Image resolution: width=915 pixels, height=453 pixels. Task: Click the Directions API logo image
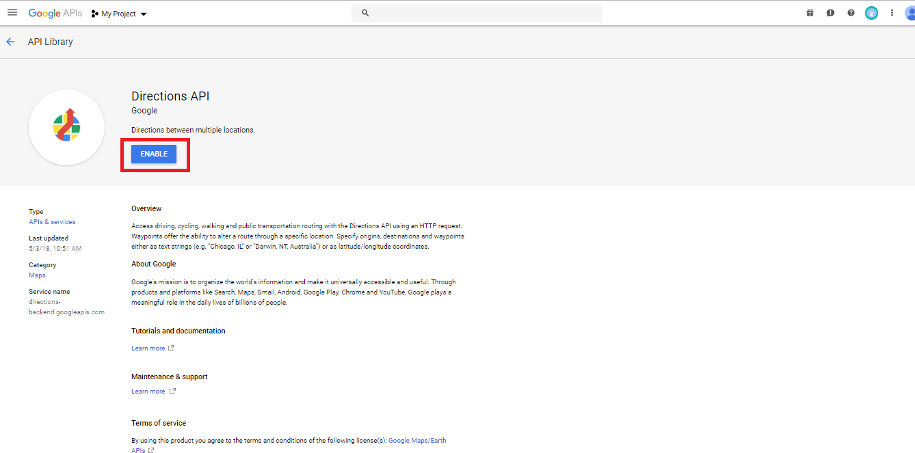tap(66, 127)
